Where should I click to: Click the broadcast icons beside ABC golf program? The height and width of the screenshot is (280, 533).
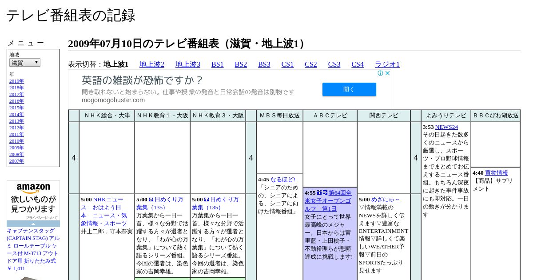pos(322,193)
